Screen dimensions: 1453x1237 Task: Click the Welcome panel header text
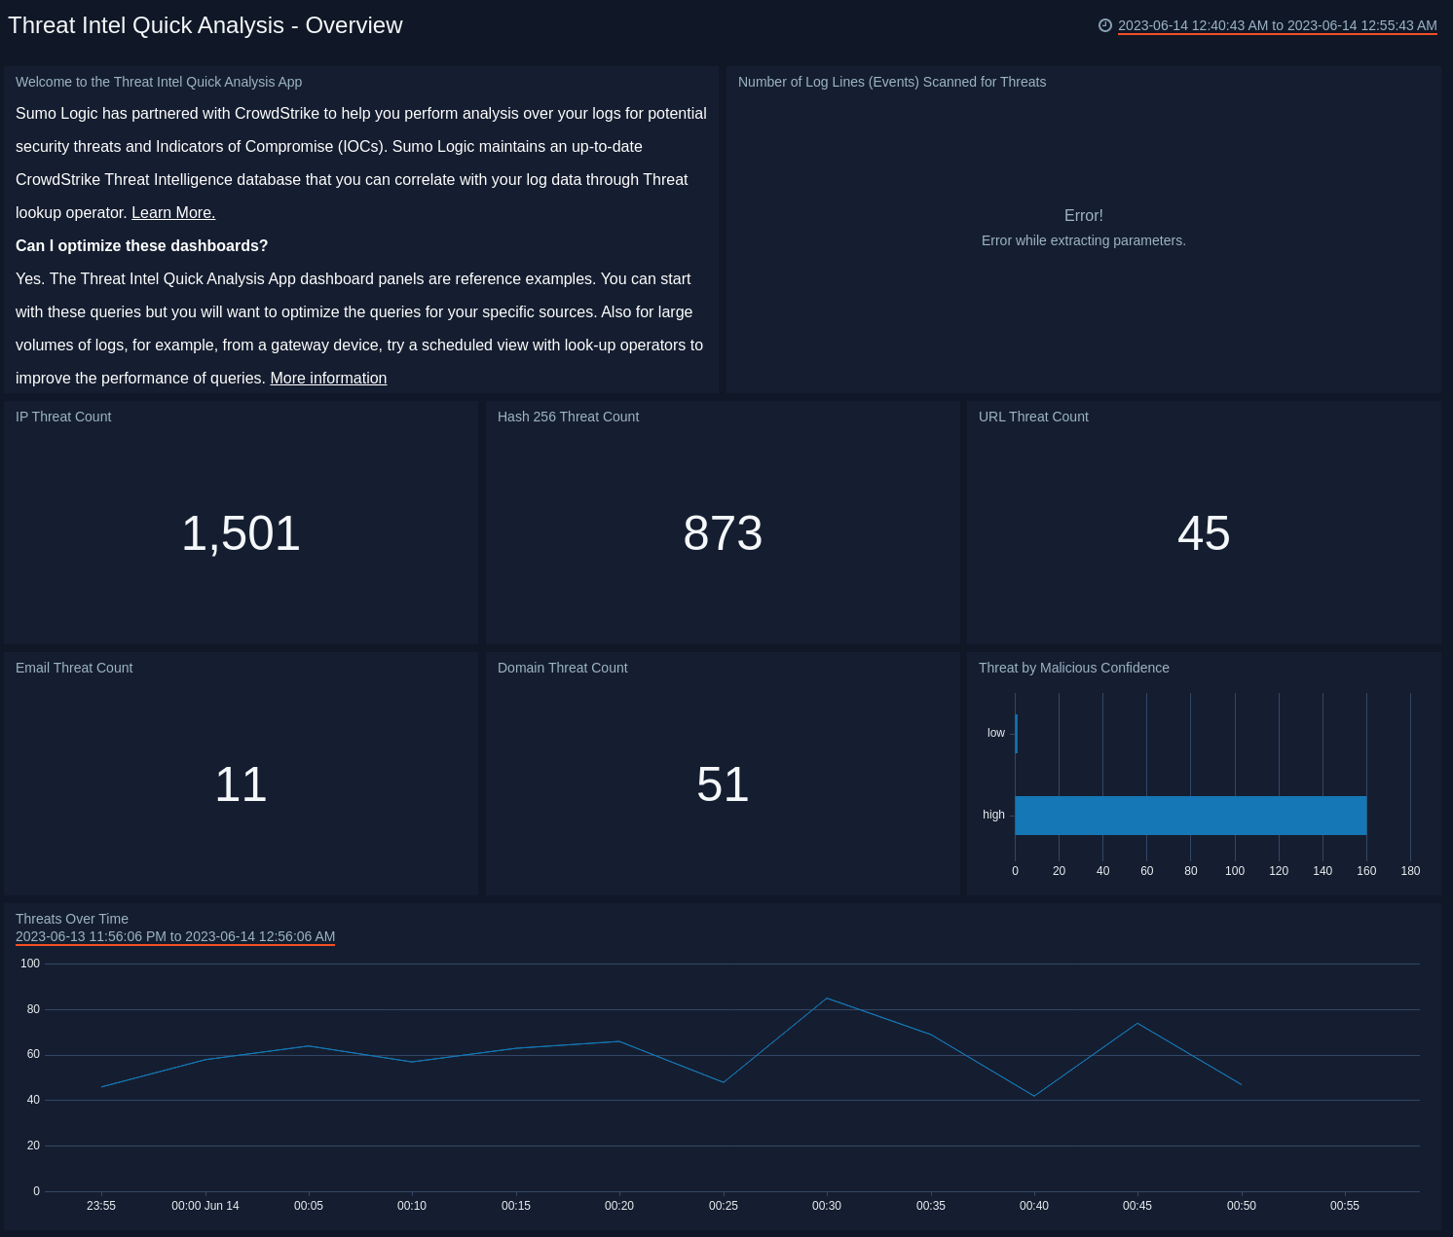coord(158,82)
